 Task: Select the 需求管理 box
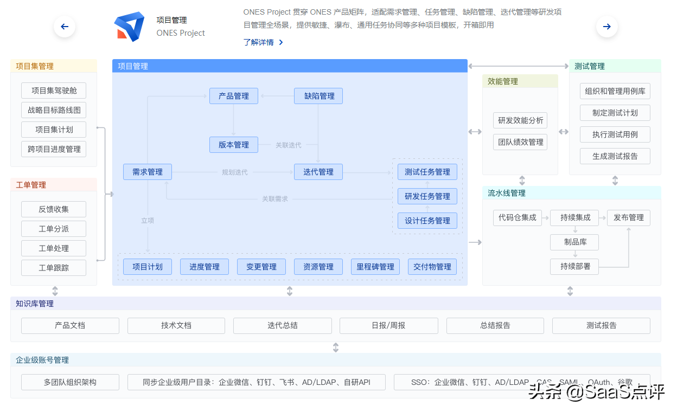click(x=147, y=171)
